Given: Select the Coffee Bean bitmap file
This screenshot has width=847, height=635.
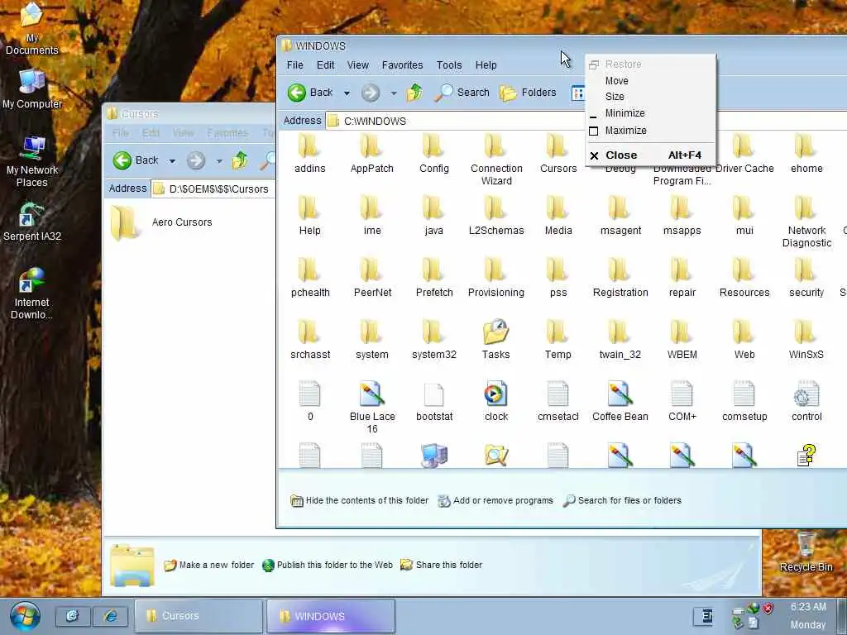Looking at the screenshot, I should (x=620, y=402).
